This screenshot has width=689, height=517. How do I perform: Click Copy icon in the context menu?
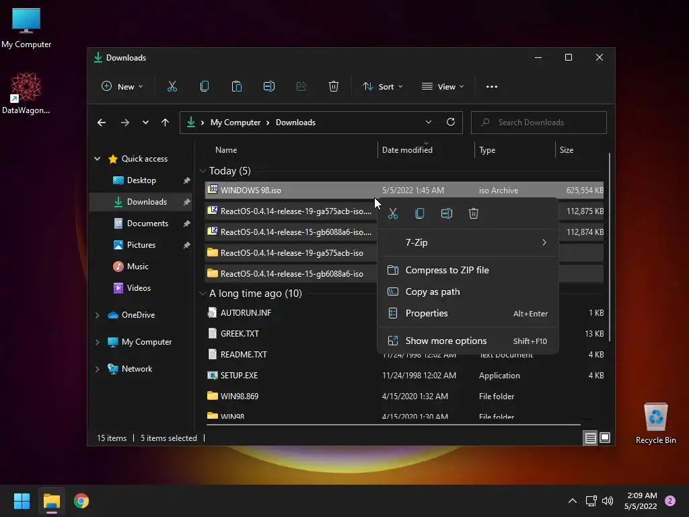pos(420,213)
